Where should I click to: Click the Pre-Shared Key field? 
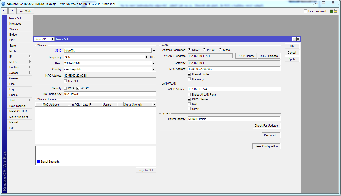[110, 94]
